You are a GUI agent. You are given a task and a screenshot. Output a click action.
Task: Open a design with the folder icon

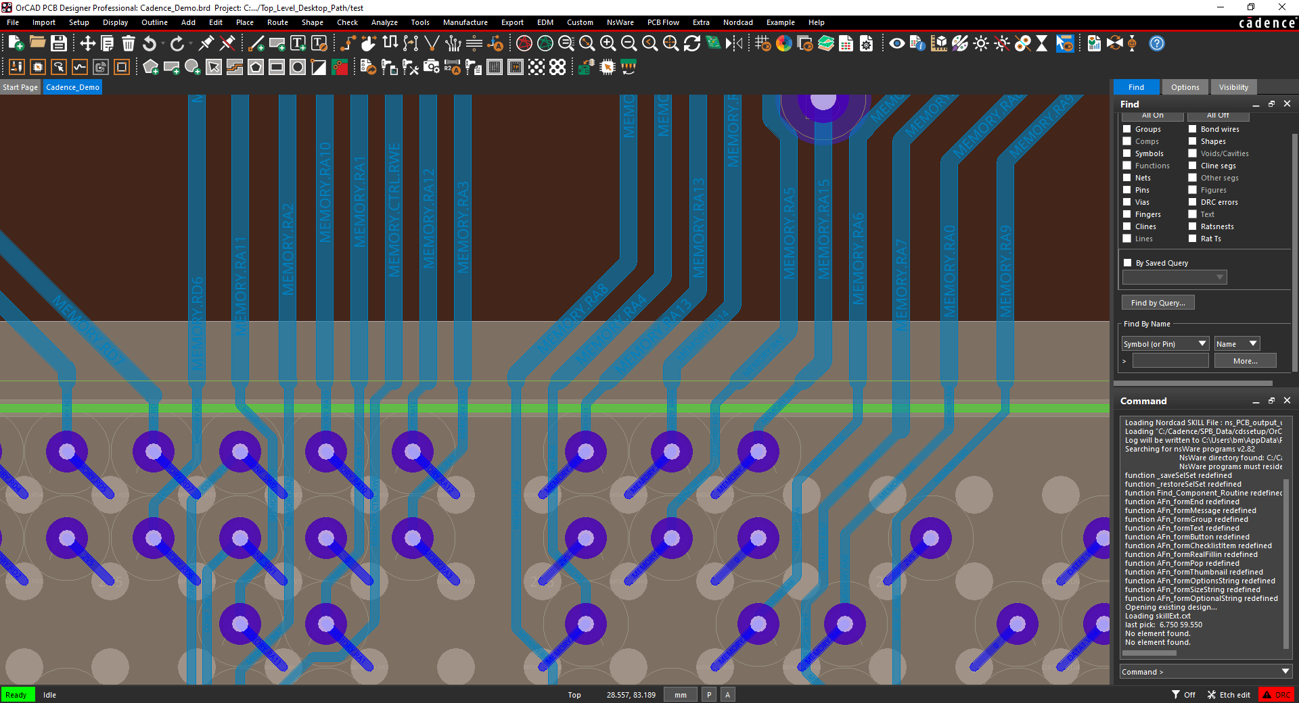click(x=37, y=43)
